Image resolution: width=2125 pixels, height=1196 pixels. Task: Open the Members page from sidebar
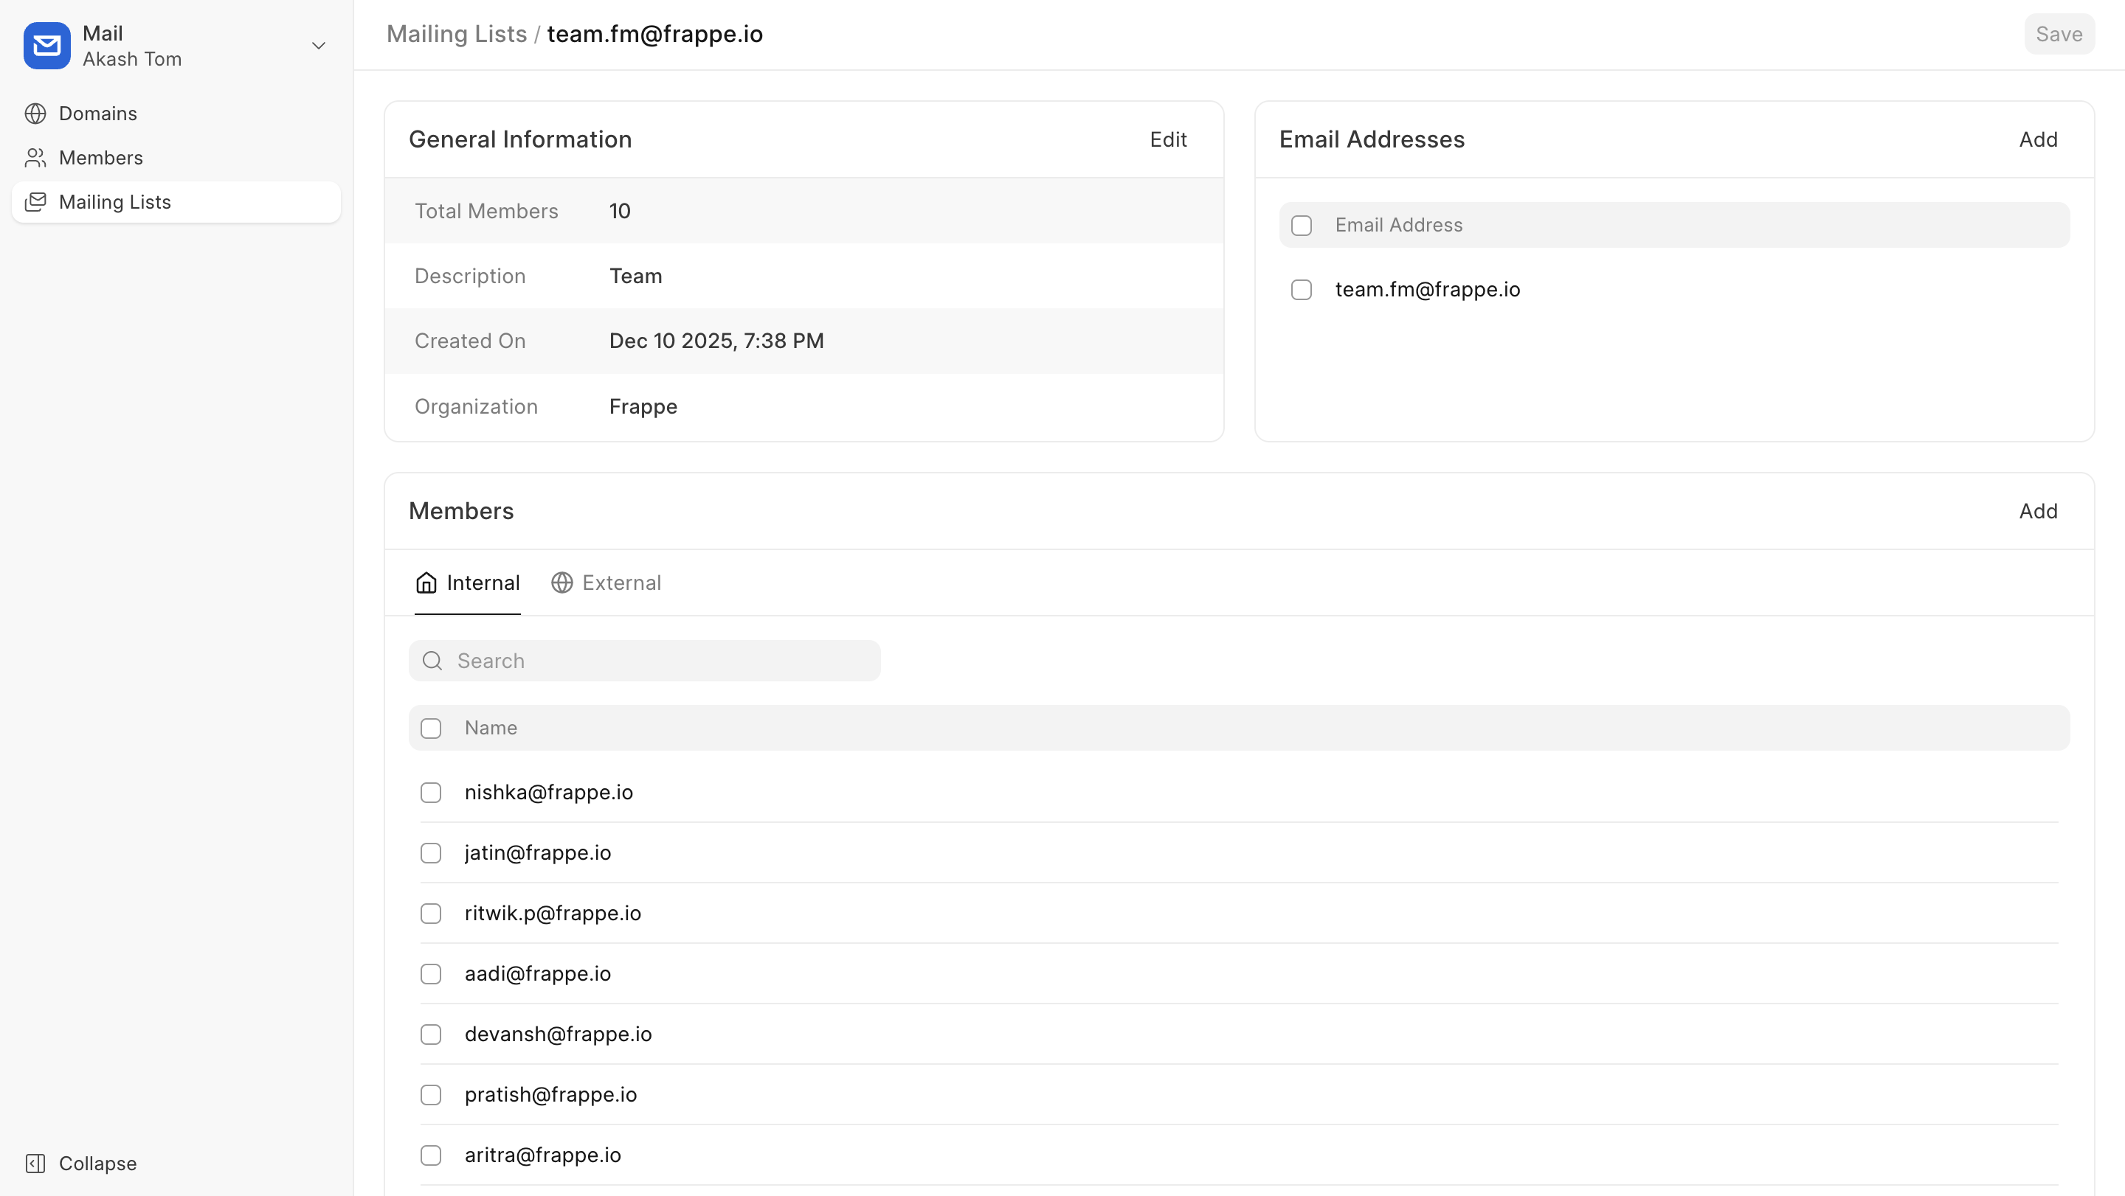coord(100,158)
